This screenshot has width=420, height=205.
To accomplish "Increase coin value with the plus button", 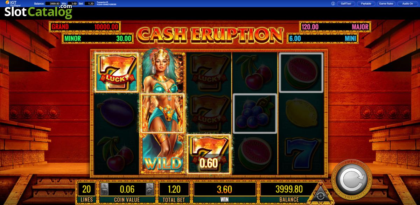I will coord(149,189).
